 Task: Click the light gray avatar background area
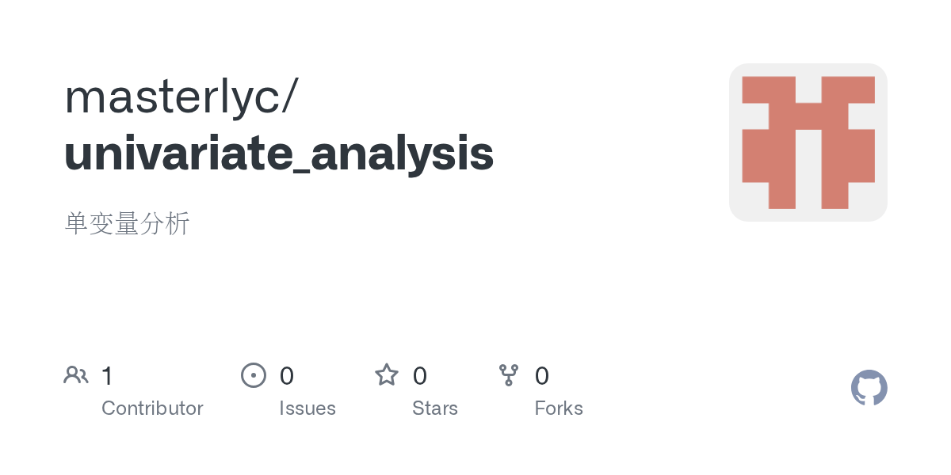(x=808, y=214)
